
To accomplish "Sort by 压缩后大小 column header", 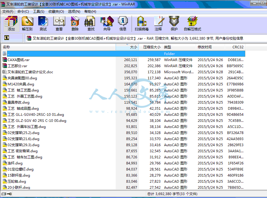I will coord(150,47).
